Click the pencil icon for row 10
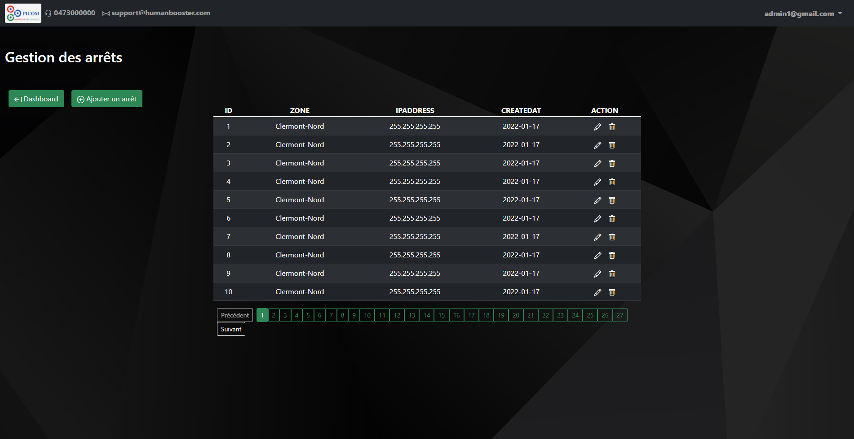Viewport: 854px width, 439px height. click(597, 292)
